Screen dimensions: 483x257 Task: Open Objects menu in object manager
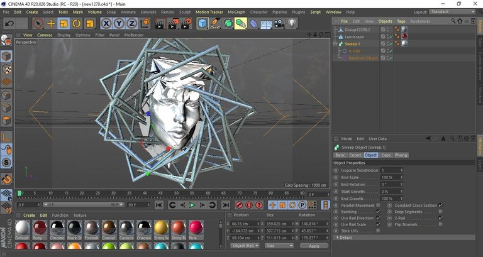point(386,21)
